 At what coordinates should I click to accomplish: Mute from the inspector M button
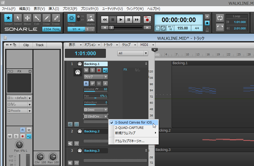(10, 137)
